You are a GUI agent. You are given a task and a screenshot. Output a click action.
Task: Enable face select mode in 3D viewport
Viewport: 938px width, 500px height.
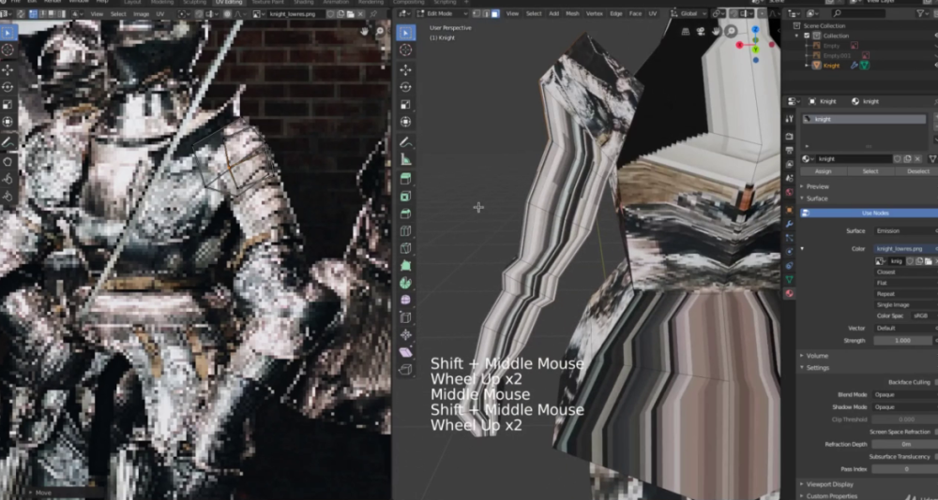tap(495, 13)
